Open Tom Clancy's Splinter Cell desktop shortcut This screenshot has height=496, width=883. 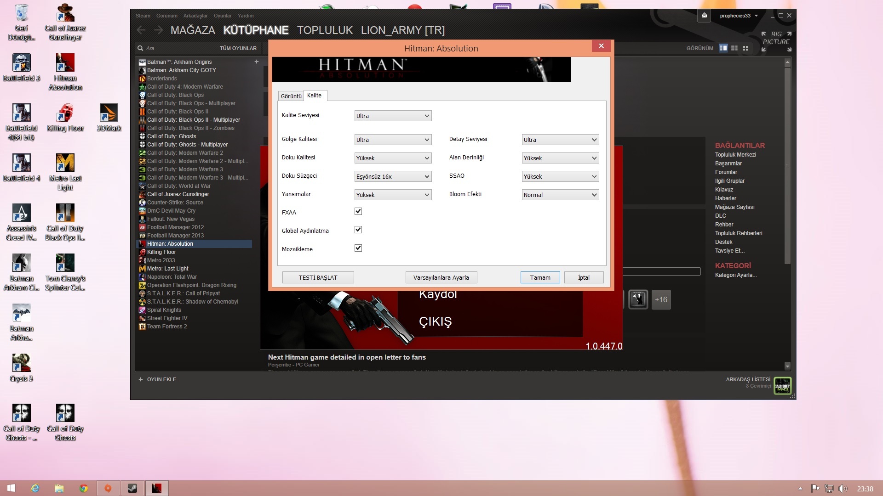(x=65, y=272)
